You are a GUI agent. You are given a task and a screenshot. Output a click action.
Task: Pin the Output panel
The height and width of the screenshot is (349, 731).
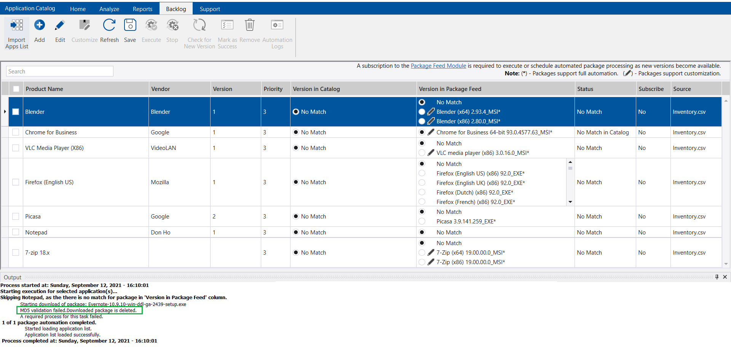coord(717,277)
